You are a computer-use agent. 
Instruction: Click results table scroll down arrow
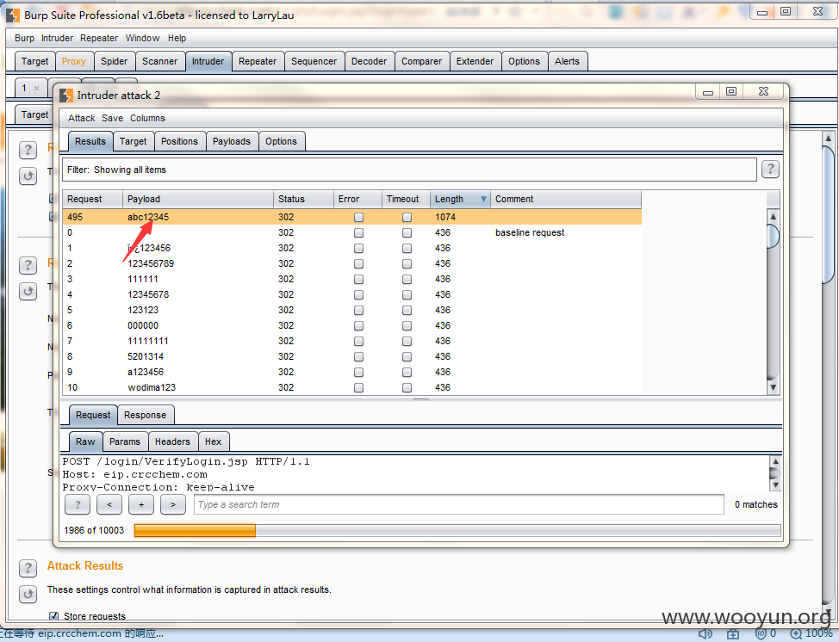[x=773, y=387]
